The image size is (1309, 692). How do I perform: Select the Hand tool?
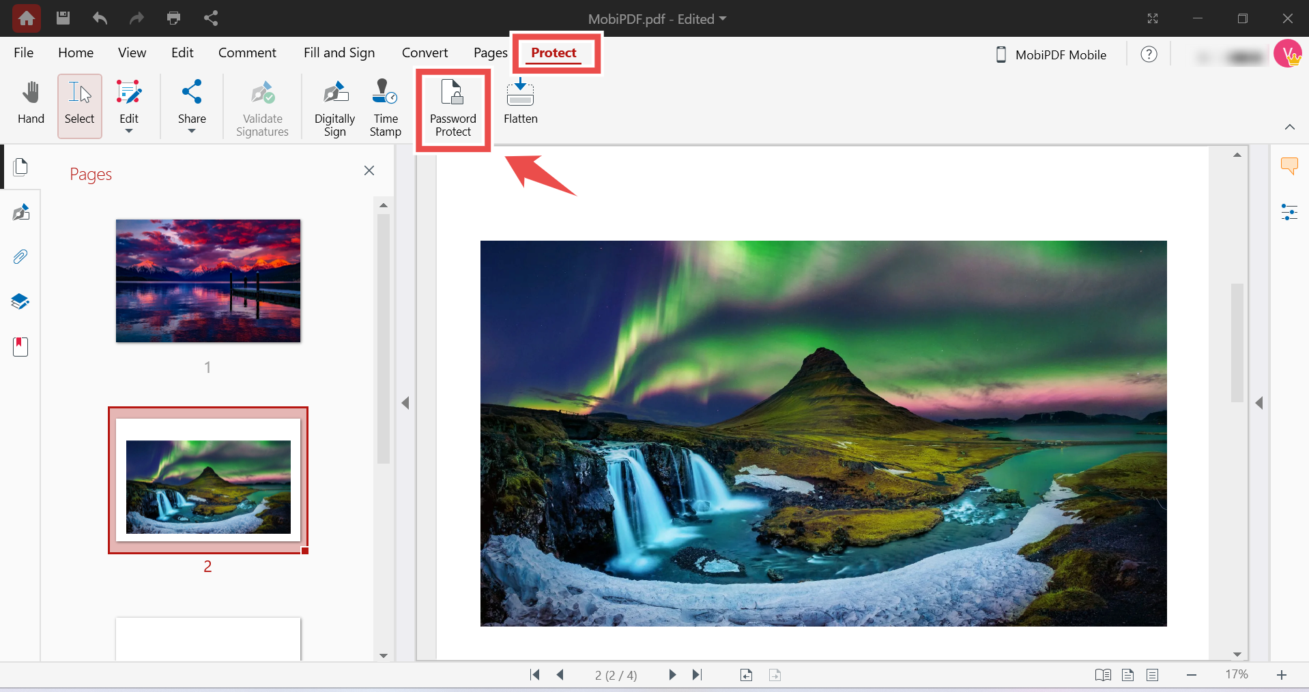coord(31,104)
